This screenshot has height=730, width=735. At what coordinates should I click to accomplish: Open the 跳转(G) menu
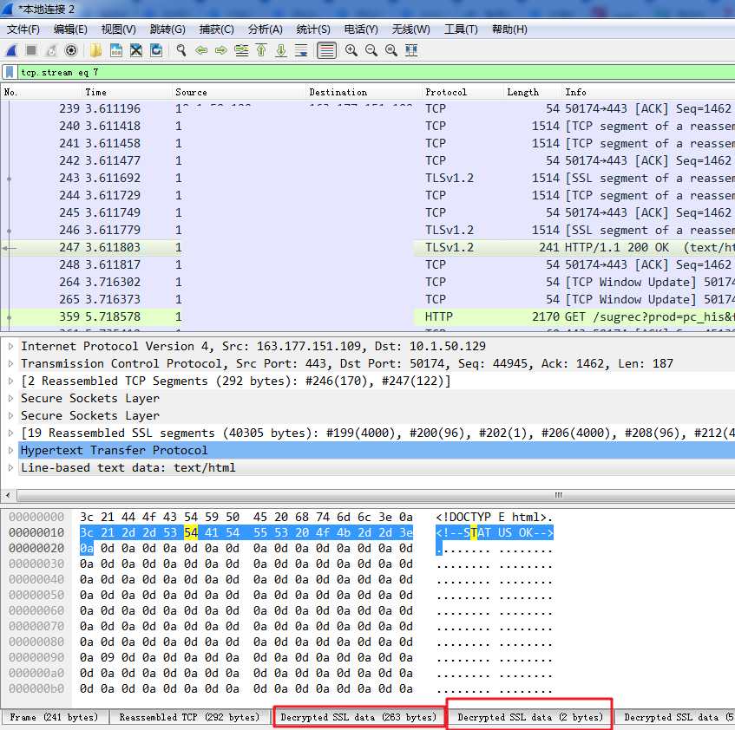pyautogui.click(x=167, y=29)
